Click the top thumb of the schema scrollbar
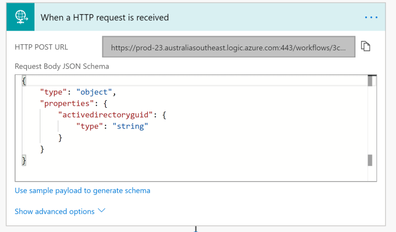 370,81
